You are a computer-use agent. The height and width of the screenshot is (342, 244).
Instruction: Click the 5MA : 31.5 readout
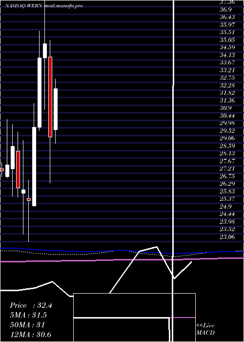coord(28,315)
